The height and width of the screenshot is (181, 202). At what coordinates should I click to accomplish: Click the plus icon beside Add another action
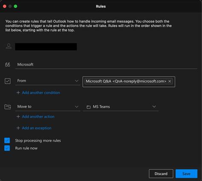[18, 117]
